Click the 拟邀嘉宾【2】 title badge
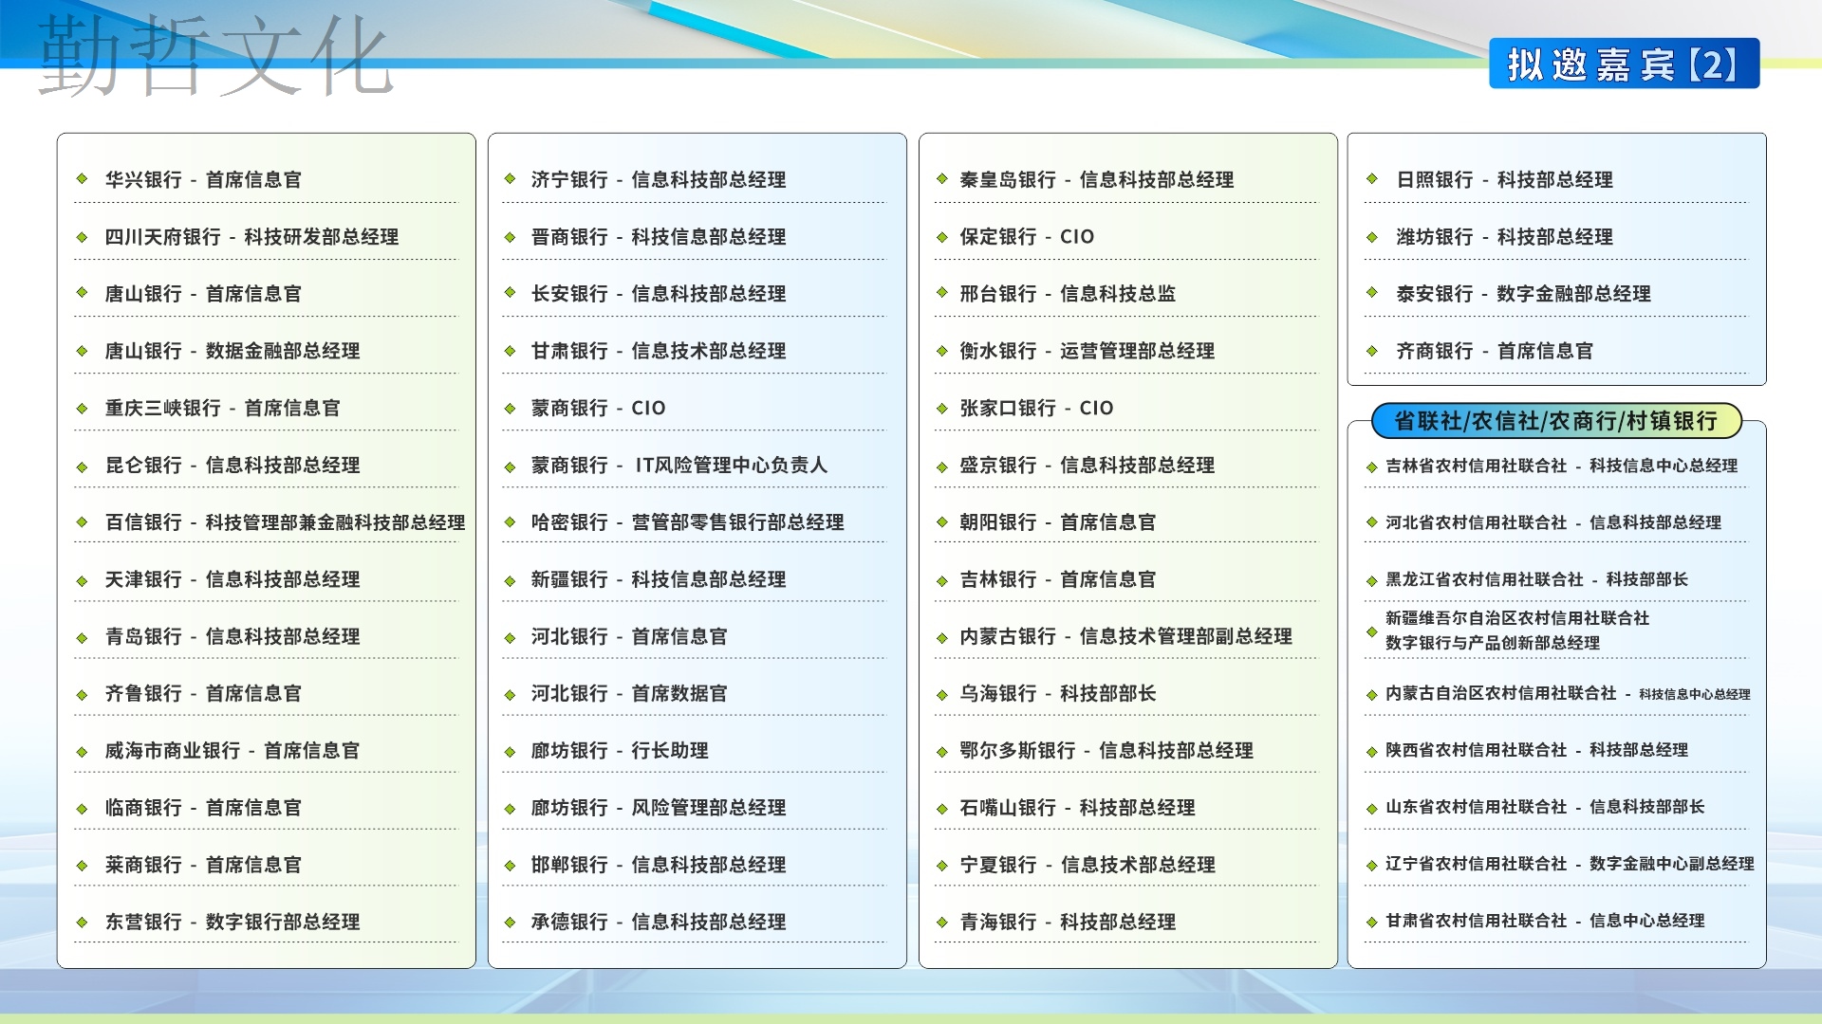 1624,64
